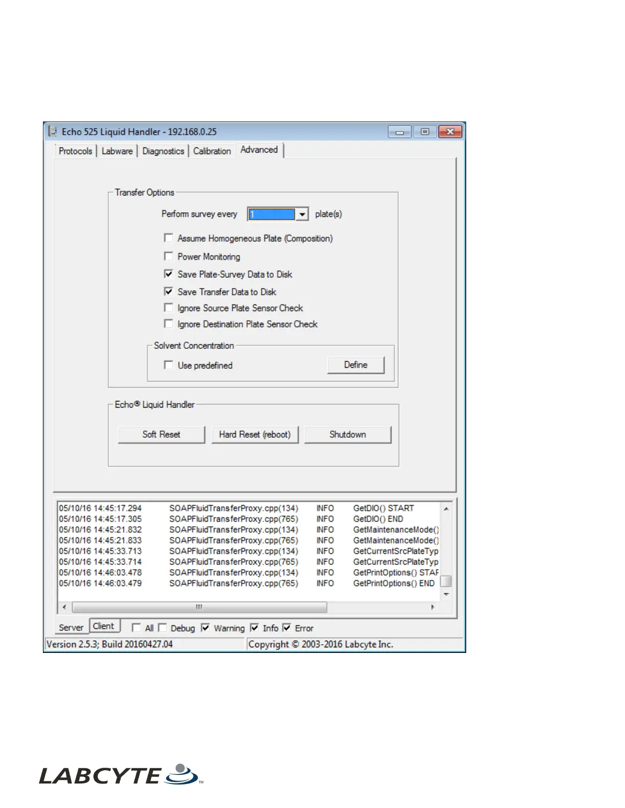
Task: Click the log scroll left arrow
Action: click(x=64, y=607)
